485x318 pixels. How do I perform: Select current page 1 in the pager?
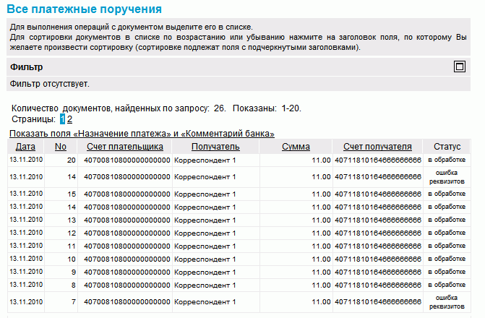point(62,119)
